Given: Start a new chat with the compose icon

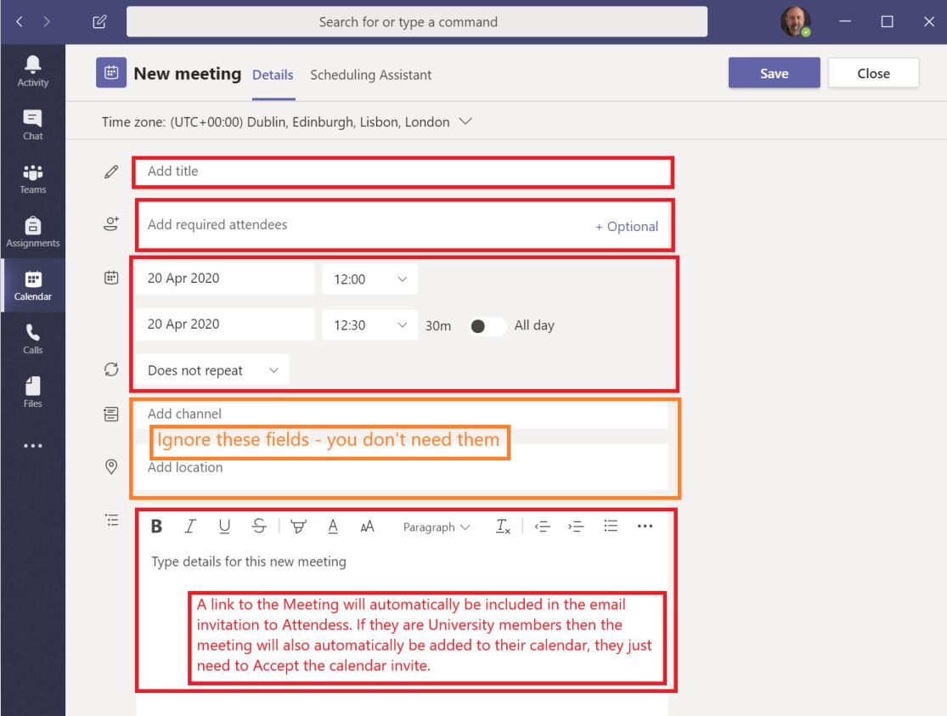Looking at the screenshot, I should 99,23.
